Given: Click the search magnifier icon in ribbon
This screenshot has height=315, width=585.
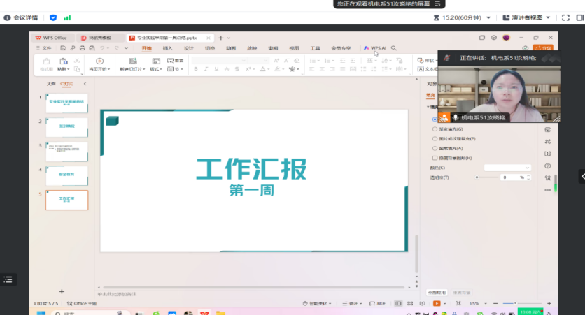Looking at the screenshot, I should click(x=394, y=48).
